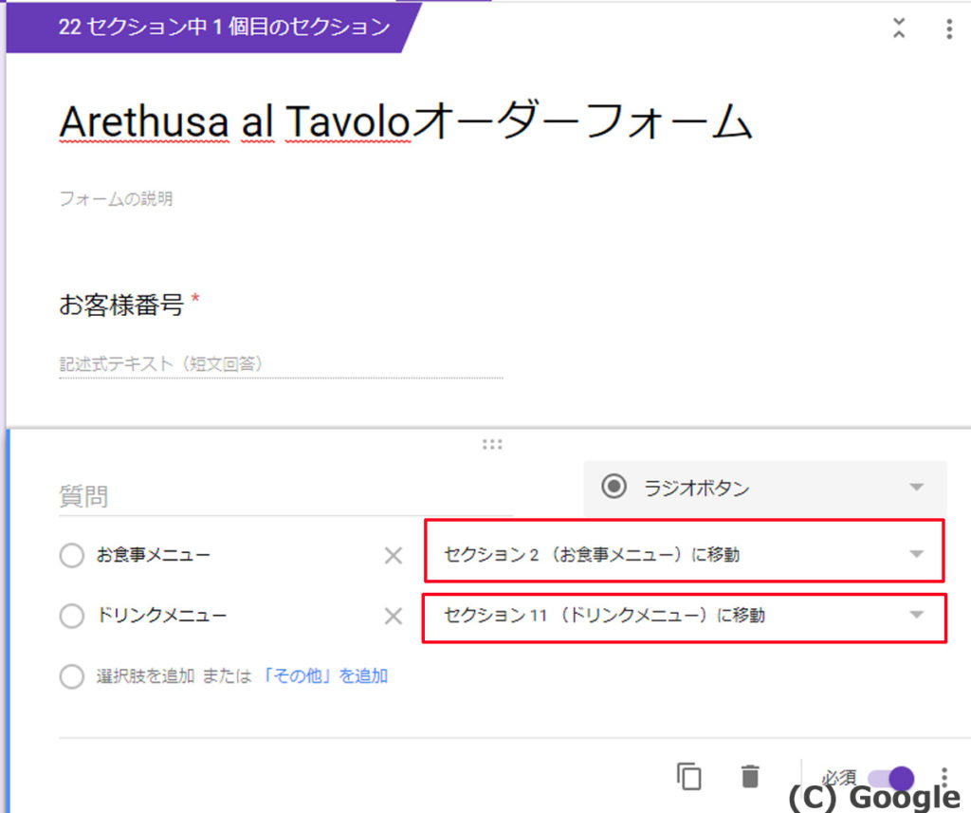Toggle the 必須 required switch
Screen dimensions: 971x813
tap(890, 778)
